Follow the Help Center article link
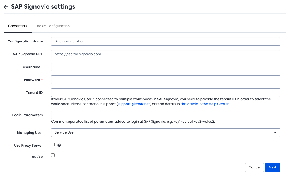 click(205, 104)
